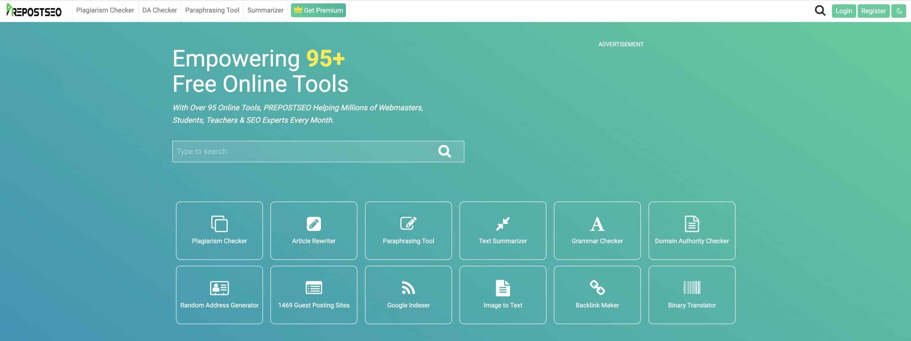Click the Get Premium button
911x341 pixels.
[318, 10]
